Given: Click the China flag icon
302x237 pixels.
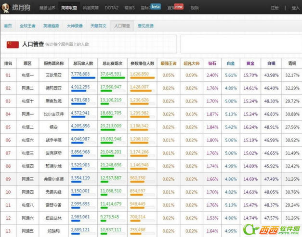Looking at the screenshot, I should (x=13, y=44).
